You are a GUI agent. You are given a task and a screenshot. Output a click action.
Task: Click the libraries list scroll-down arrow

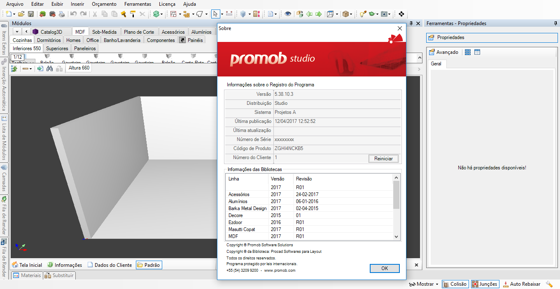point(396,236)
